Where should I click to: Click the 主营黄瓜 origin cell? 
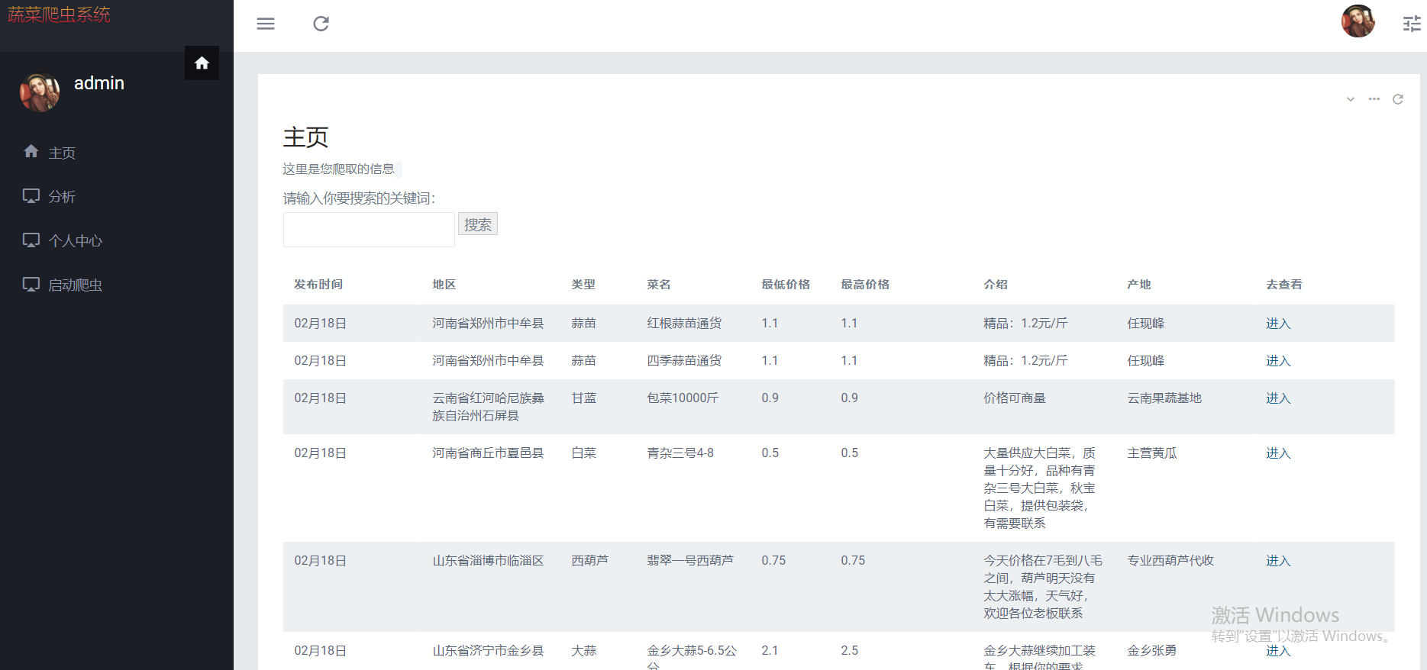pos(1152,453)
